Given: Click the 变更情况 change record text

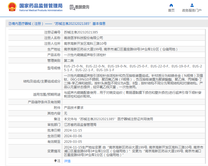Looking at the screenshot, I should coord(134,151).
